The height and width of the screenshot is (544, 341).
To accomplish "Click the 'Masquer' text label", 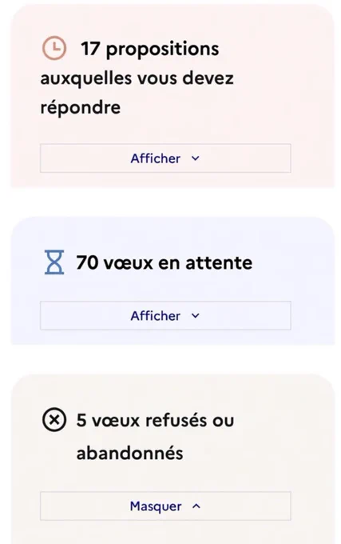I will pyautogui.click(x=156, y=506).
